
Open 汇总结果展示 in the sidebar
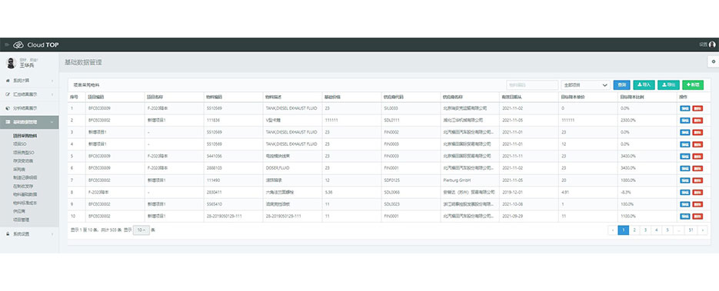tap(29, 94)
